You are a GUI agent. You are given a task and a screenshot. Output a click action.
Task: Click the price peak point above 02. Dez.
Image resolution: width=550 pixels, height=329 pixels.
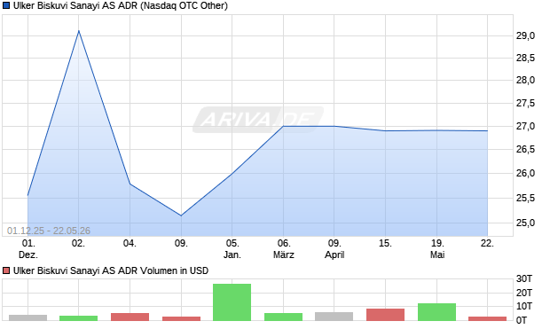click(79, 31)
